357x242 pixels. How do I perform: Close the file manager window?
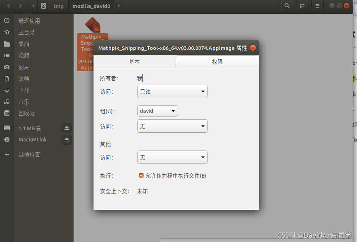(x=346, y=6)
